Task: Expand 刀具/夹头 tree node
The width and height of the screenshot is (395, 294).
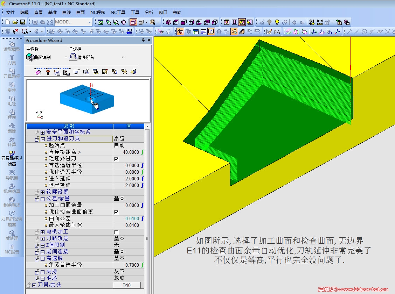Action: pyautogui.click(x=34, y=285)
